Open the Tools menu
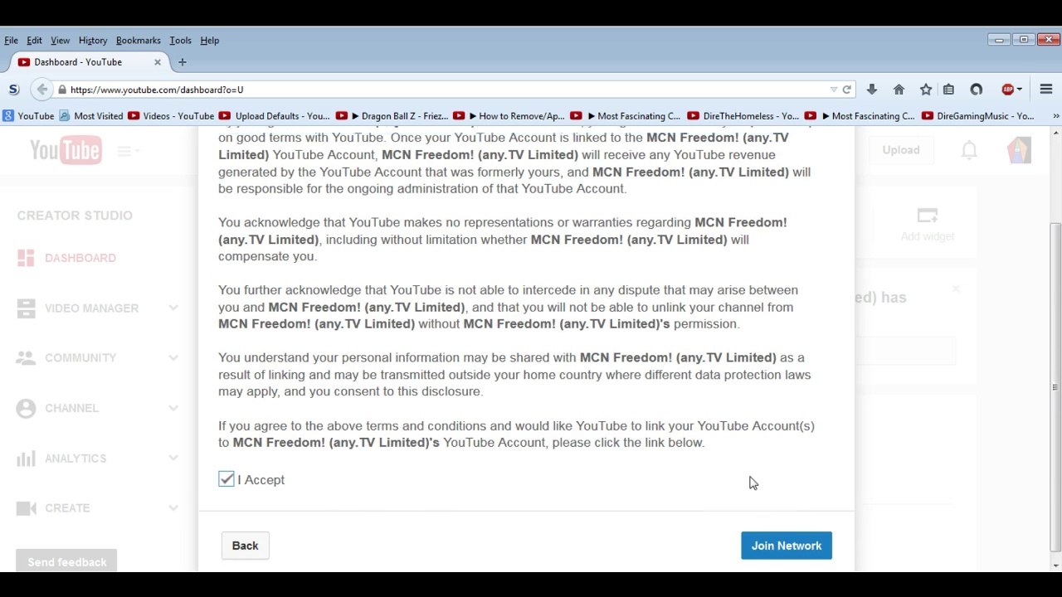Image resolution: width=1062 pixels, height=597 pixels. 180,40
